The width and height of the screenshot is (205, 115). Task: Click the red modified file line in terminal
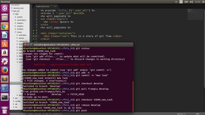[62, 65]
